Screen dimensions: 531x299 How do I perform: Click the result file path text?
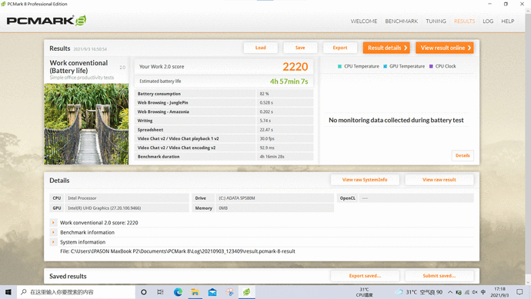pyautogui.click(x=178, y=251)
